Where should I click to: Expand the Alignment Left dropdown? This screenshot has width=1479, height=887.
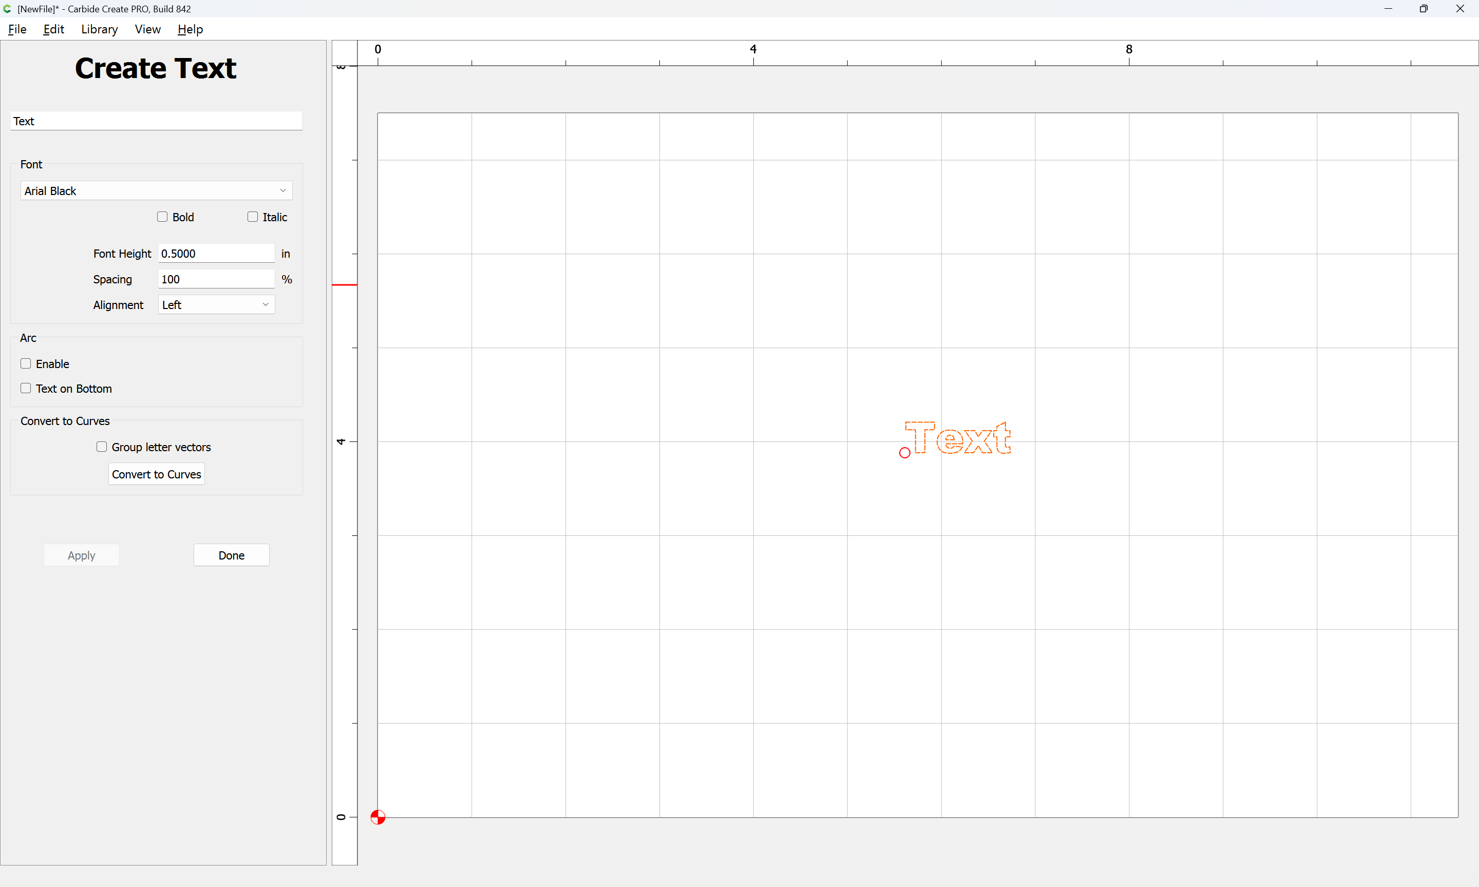[216, 305]
